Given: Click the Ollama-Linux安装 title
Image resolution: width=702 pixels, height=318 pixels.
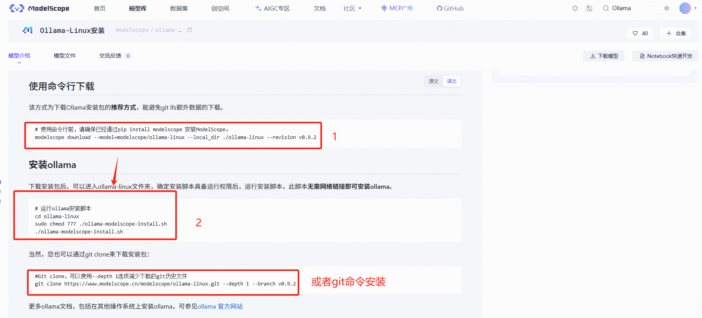Looking at the screenshot, I should click(x=72, y=30).
